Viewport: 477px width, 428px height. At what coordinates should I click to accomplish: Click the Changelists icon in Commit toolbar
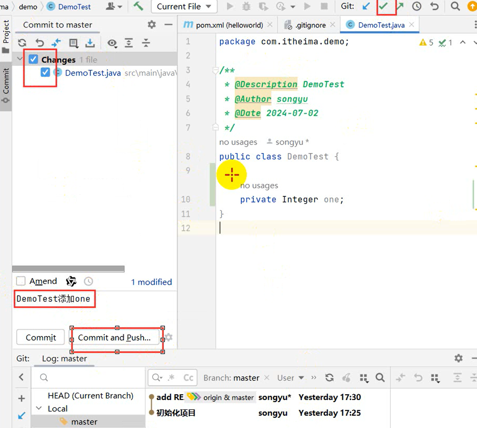(x=73, y=43)
